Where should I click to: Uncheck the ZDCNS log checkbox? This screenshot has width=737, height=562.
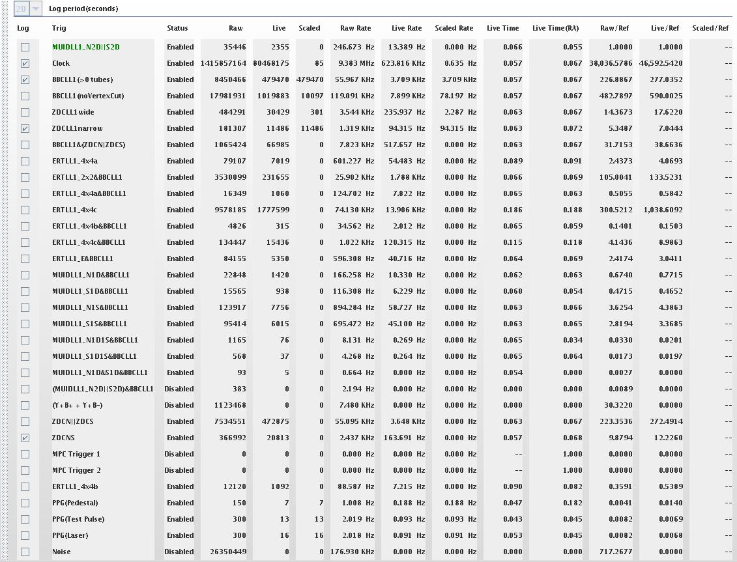[x=25, y=438]
